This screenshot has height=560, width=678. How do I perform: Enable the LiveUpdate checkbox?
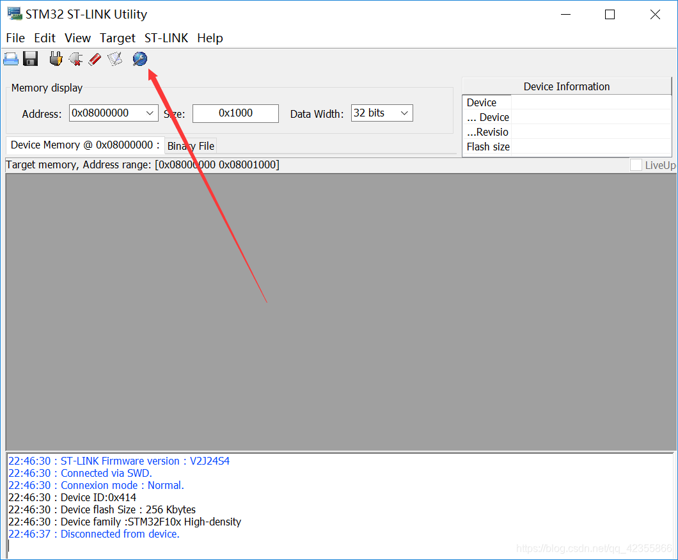click(636, 165)
